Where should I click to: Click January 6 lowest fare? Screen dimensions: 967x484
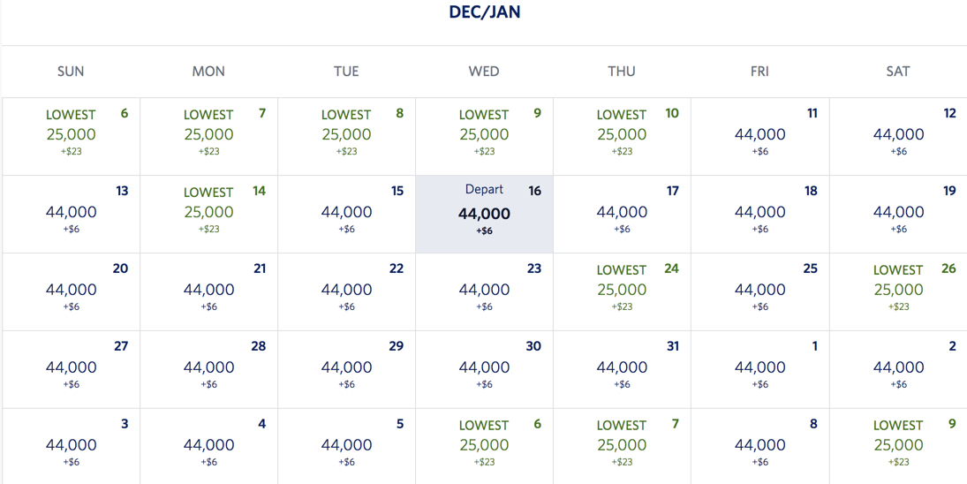[x=484, y=446]
